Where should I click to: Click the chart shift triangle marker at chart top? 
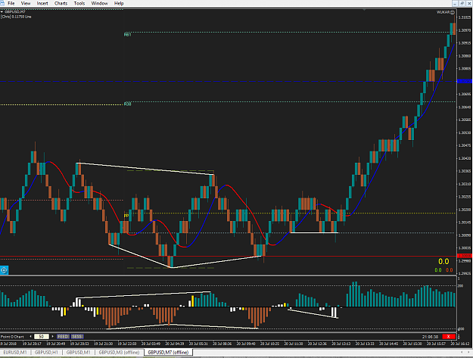[364, 10]
